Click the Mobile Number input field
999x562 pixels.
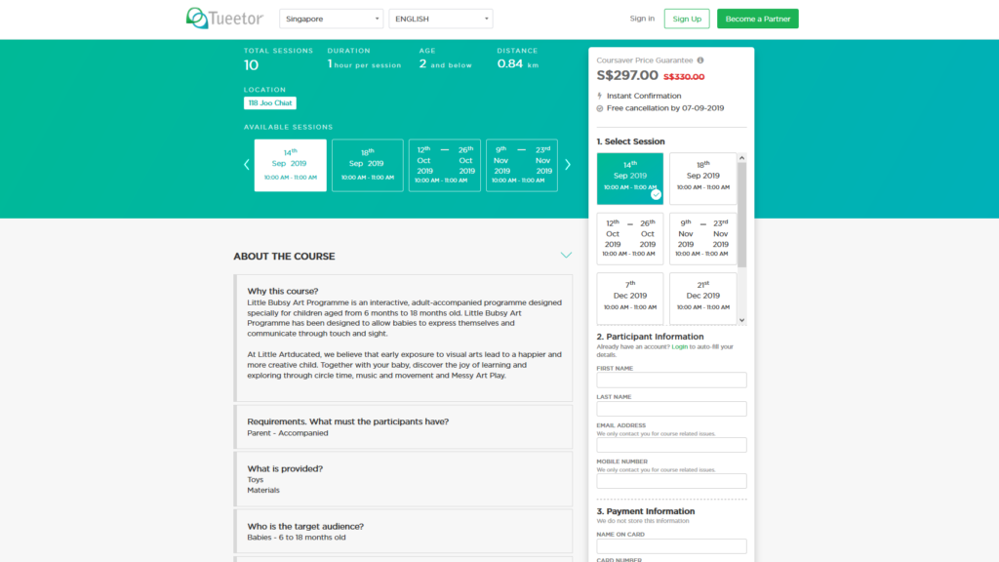[671, 481]
